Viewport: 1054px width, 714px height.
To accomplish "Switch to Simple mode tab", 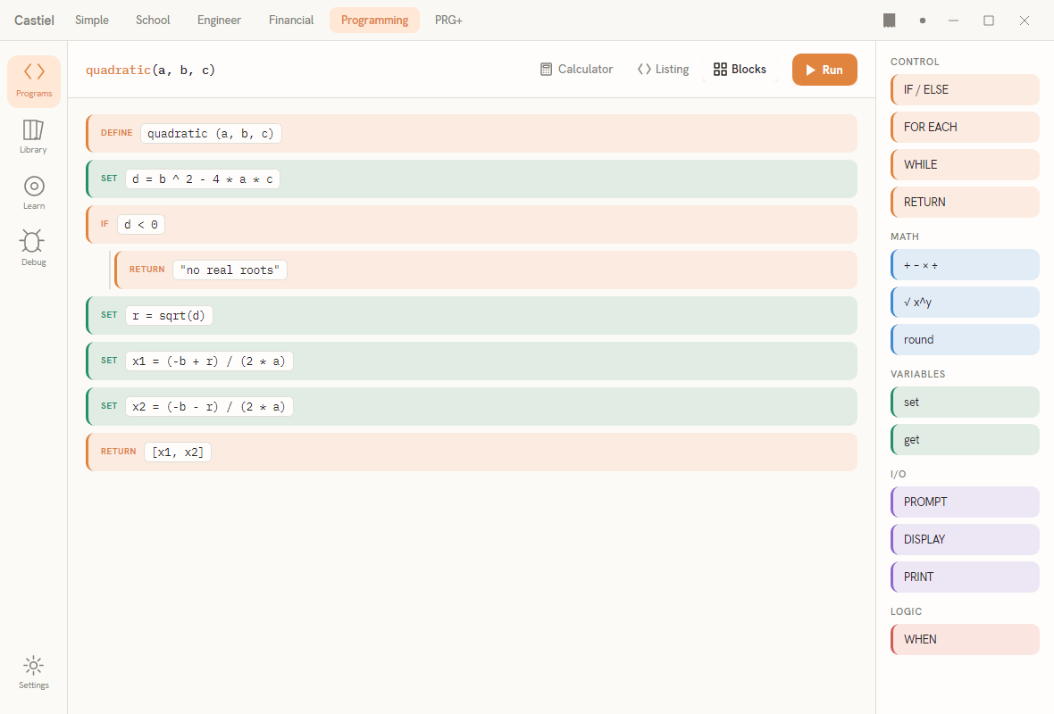I will click(x=92, y=21).
